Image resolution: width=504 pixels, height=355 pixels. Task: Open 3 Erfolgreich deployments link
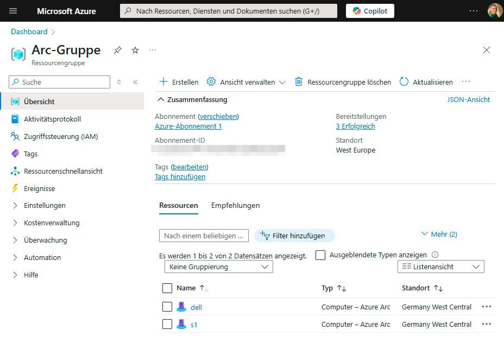[x=355, y=126]
